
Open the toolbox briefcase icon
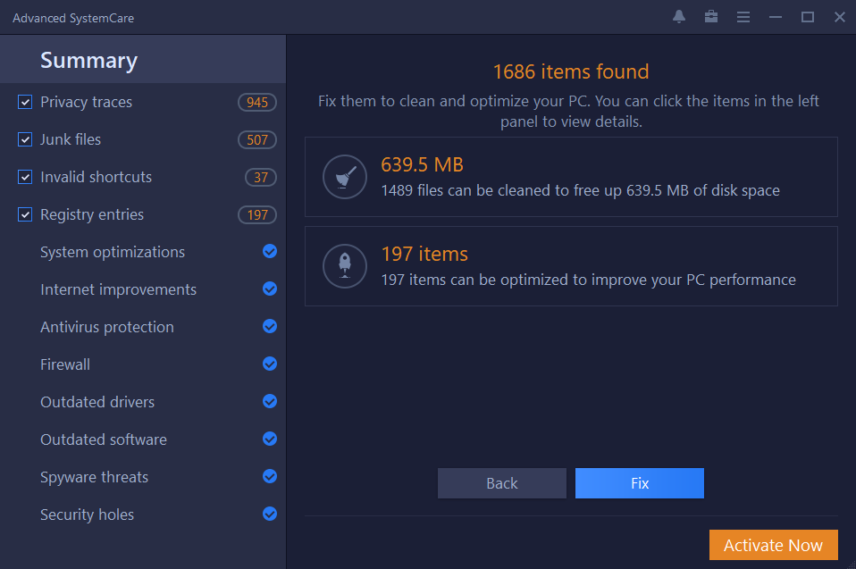710,17
